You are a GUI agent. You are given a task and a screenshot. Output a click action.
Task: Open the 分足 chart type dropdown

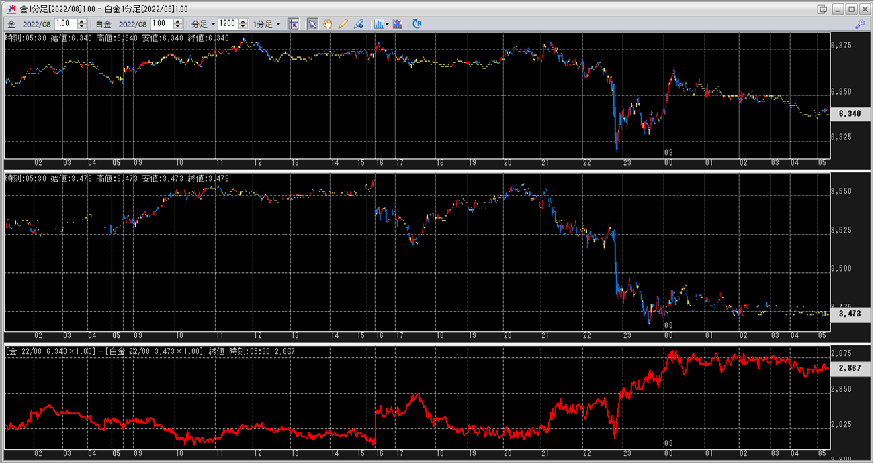click(204, 24)
